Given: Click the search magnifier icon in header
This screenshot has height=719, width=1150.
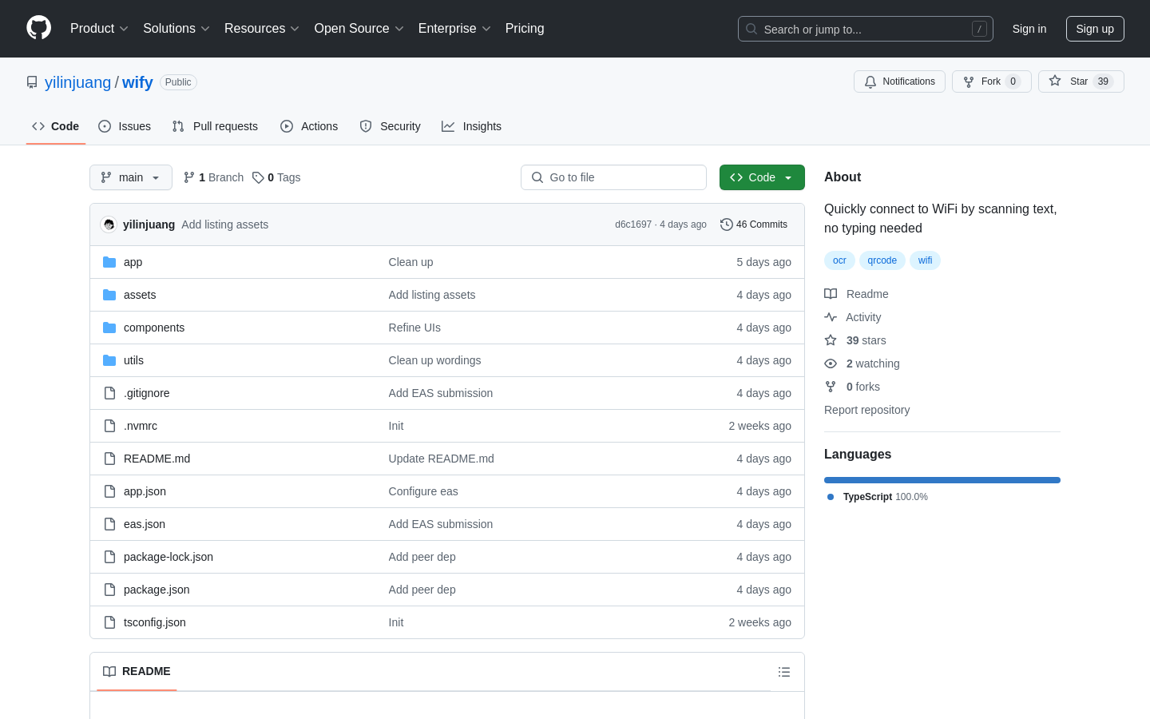Looking at the screenshot, I should tap(751, 29).
